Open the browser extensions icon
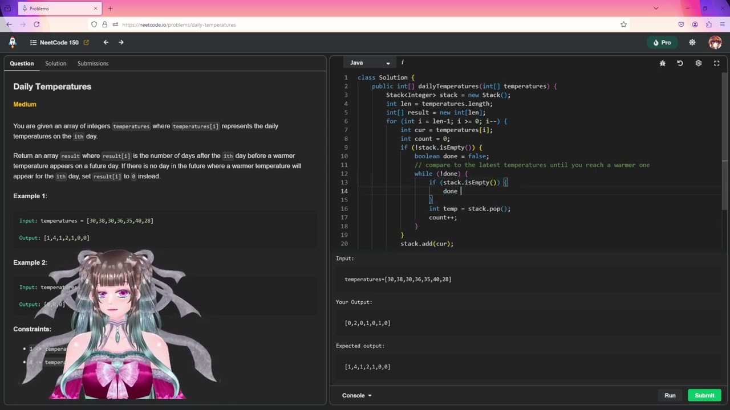The image size is (730, 410). [x=709, y=24]
